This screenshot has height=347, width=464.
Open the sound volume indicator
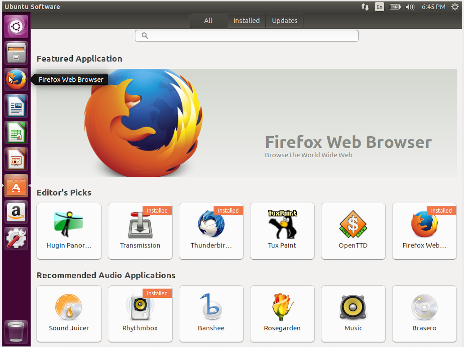coord(410,7)
